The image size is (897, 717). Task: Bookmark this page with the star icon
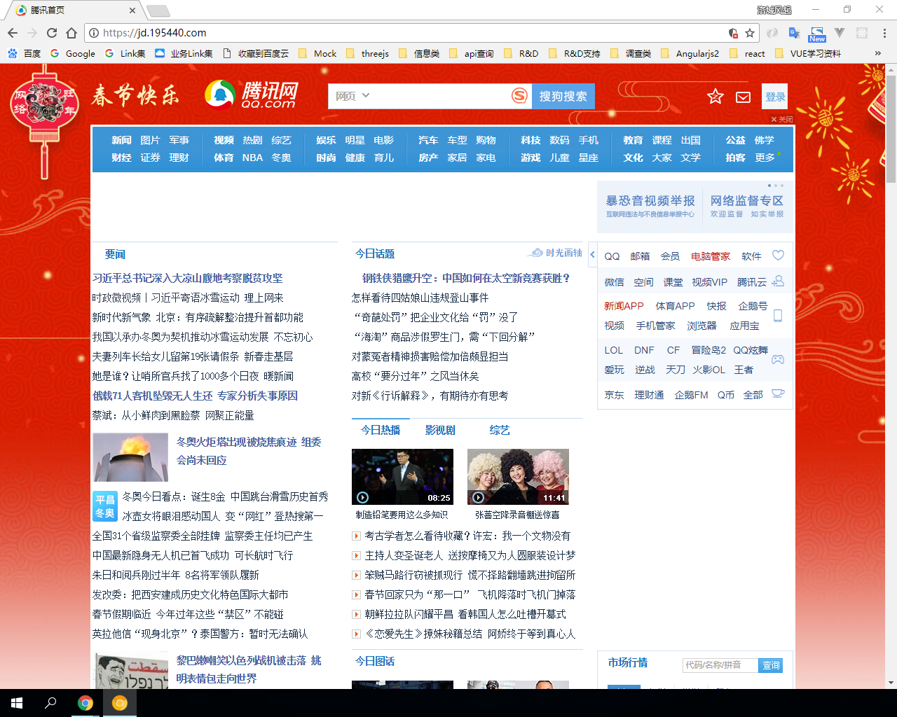coord(750,33)
